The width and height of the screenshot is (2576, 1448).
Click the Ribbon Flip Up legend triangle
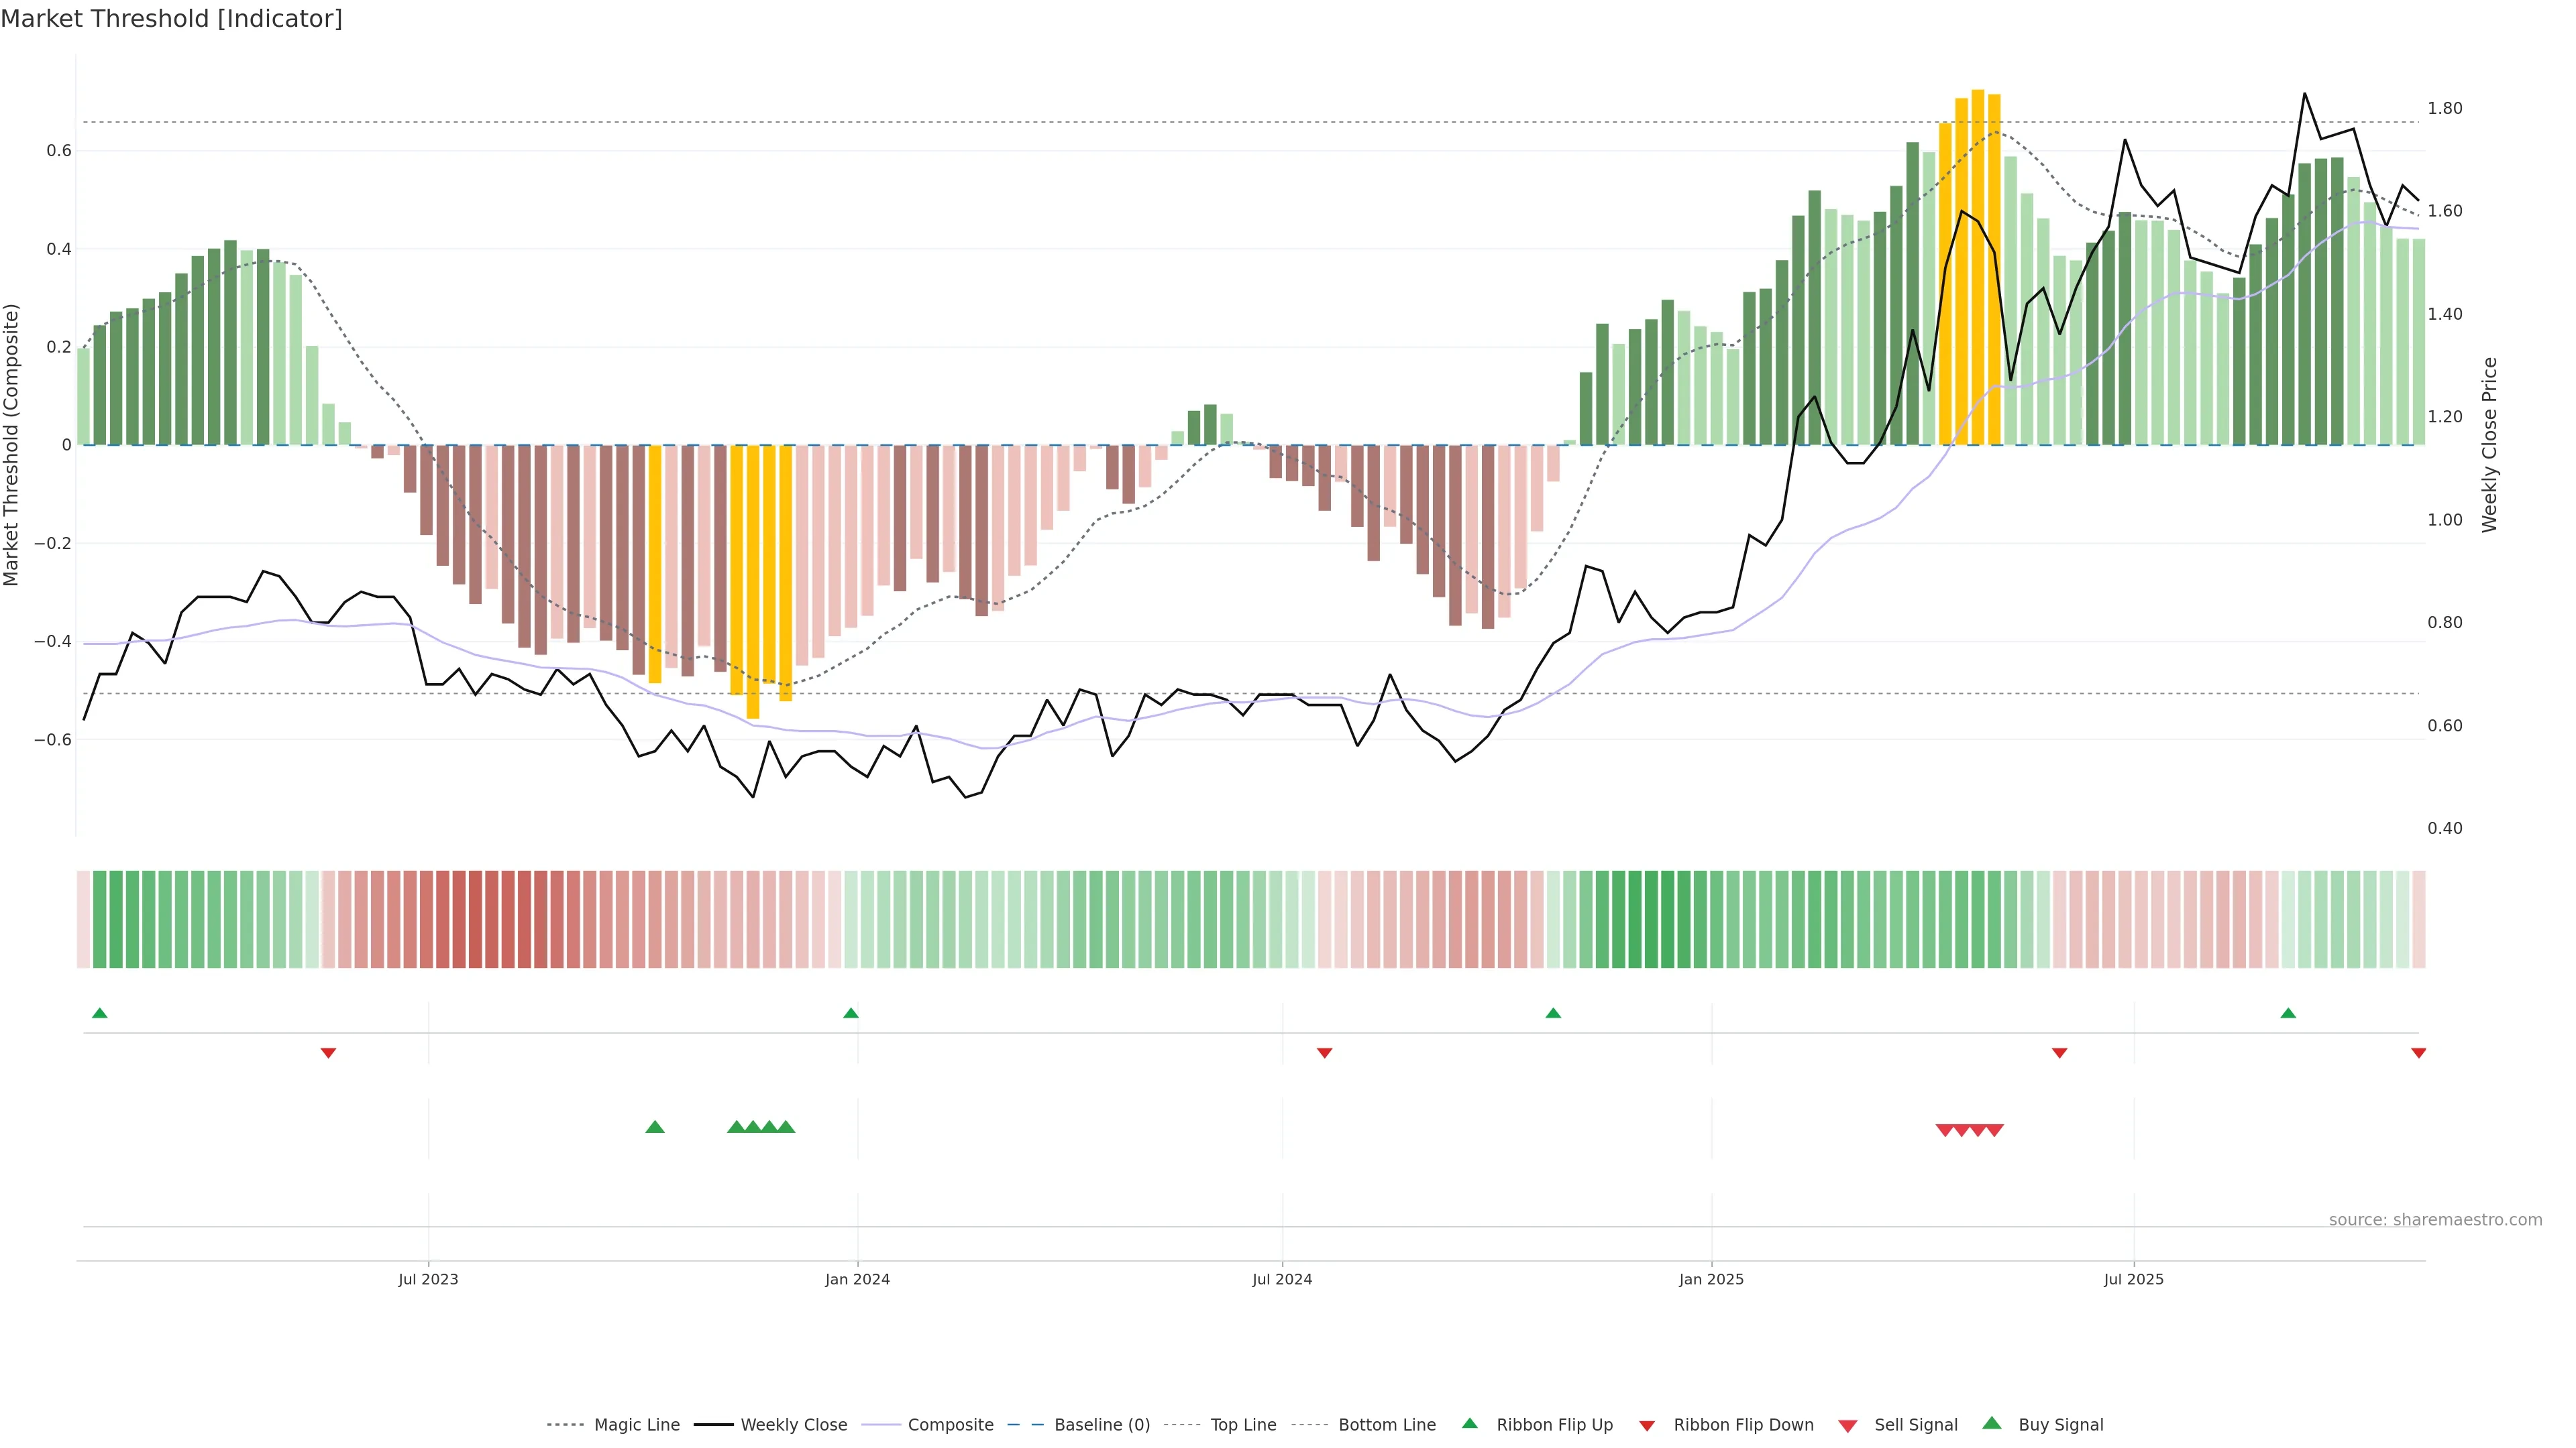(x=1469, y=1423)
